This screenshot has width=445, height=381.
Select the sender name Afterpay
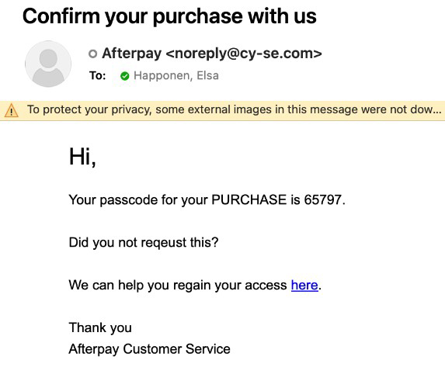[132, 54]
